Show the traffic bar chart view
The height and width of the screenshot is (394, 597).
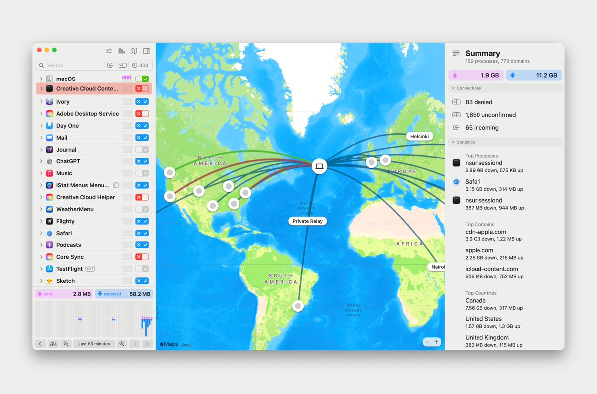(121, 51)
